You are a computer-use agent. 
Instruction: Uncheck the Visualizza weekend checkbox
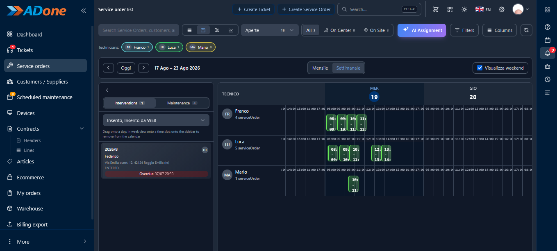[480, 68]
